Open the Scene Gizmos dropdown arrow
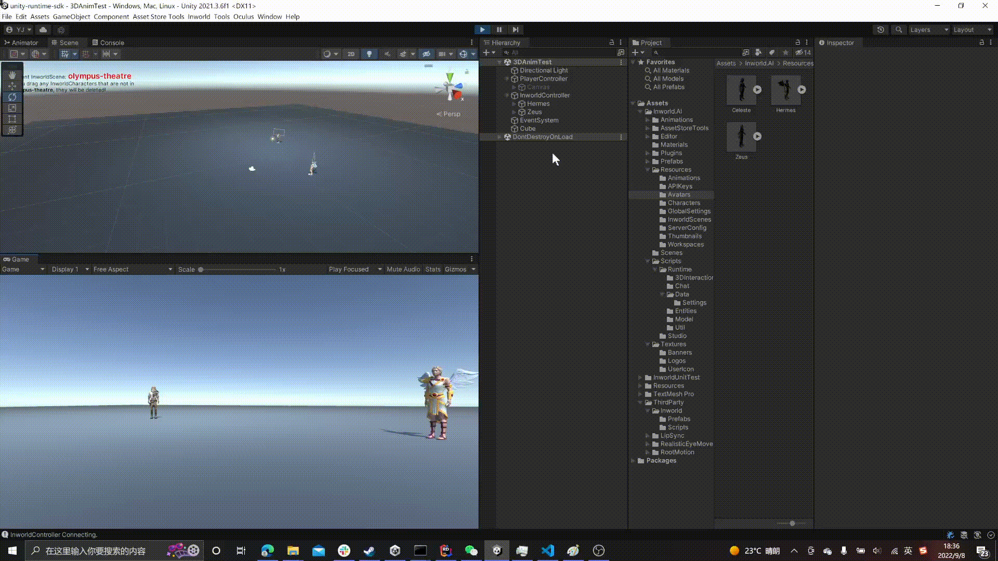Screen dimensions: 998x561 pyautogui.click(x=472, y=54)
